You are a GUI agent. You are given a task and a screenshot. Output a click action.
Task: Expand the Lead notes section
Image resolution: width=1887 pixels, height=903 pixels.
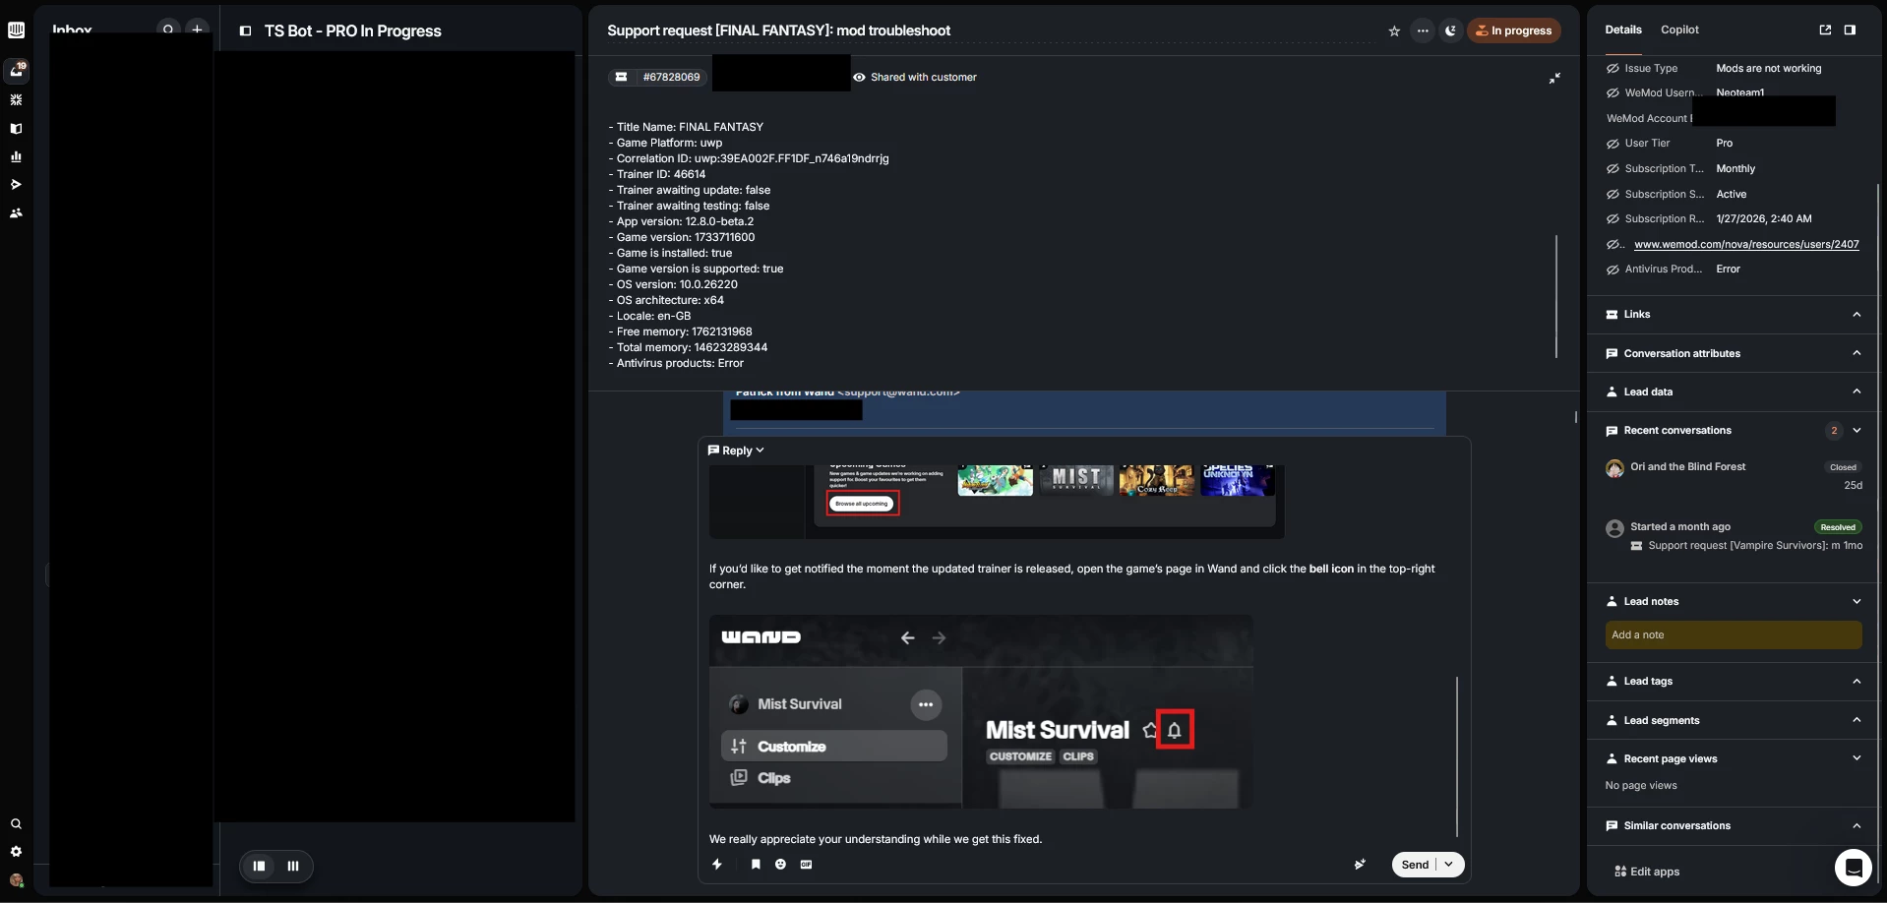[x=1857, y=601]
